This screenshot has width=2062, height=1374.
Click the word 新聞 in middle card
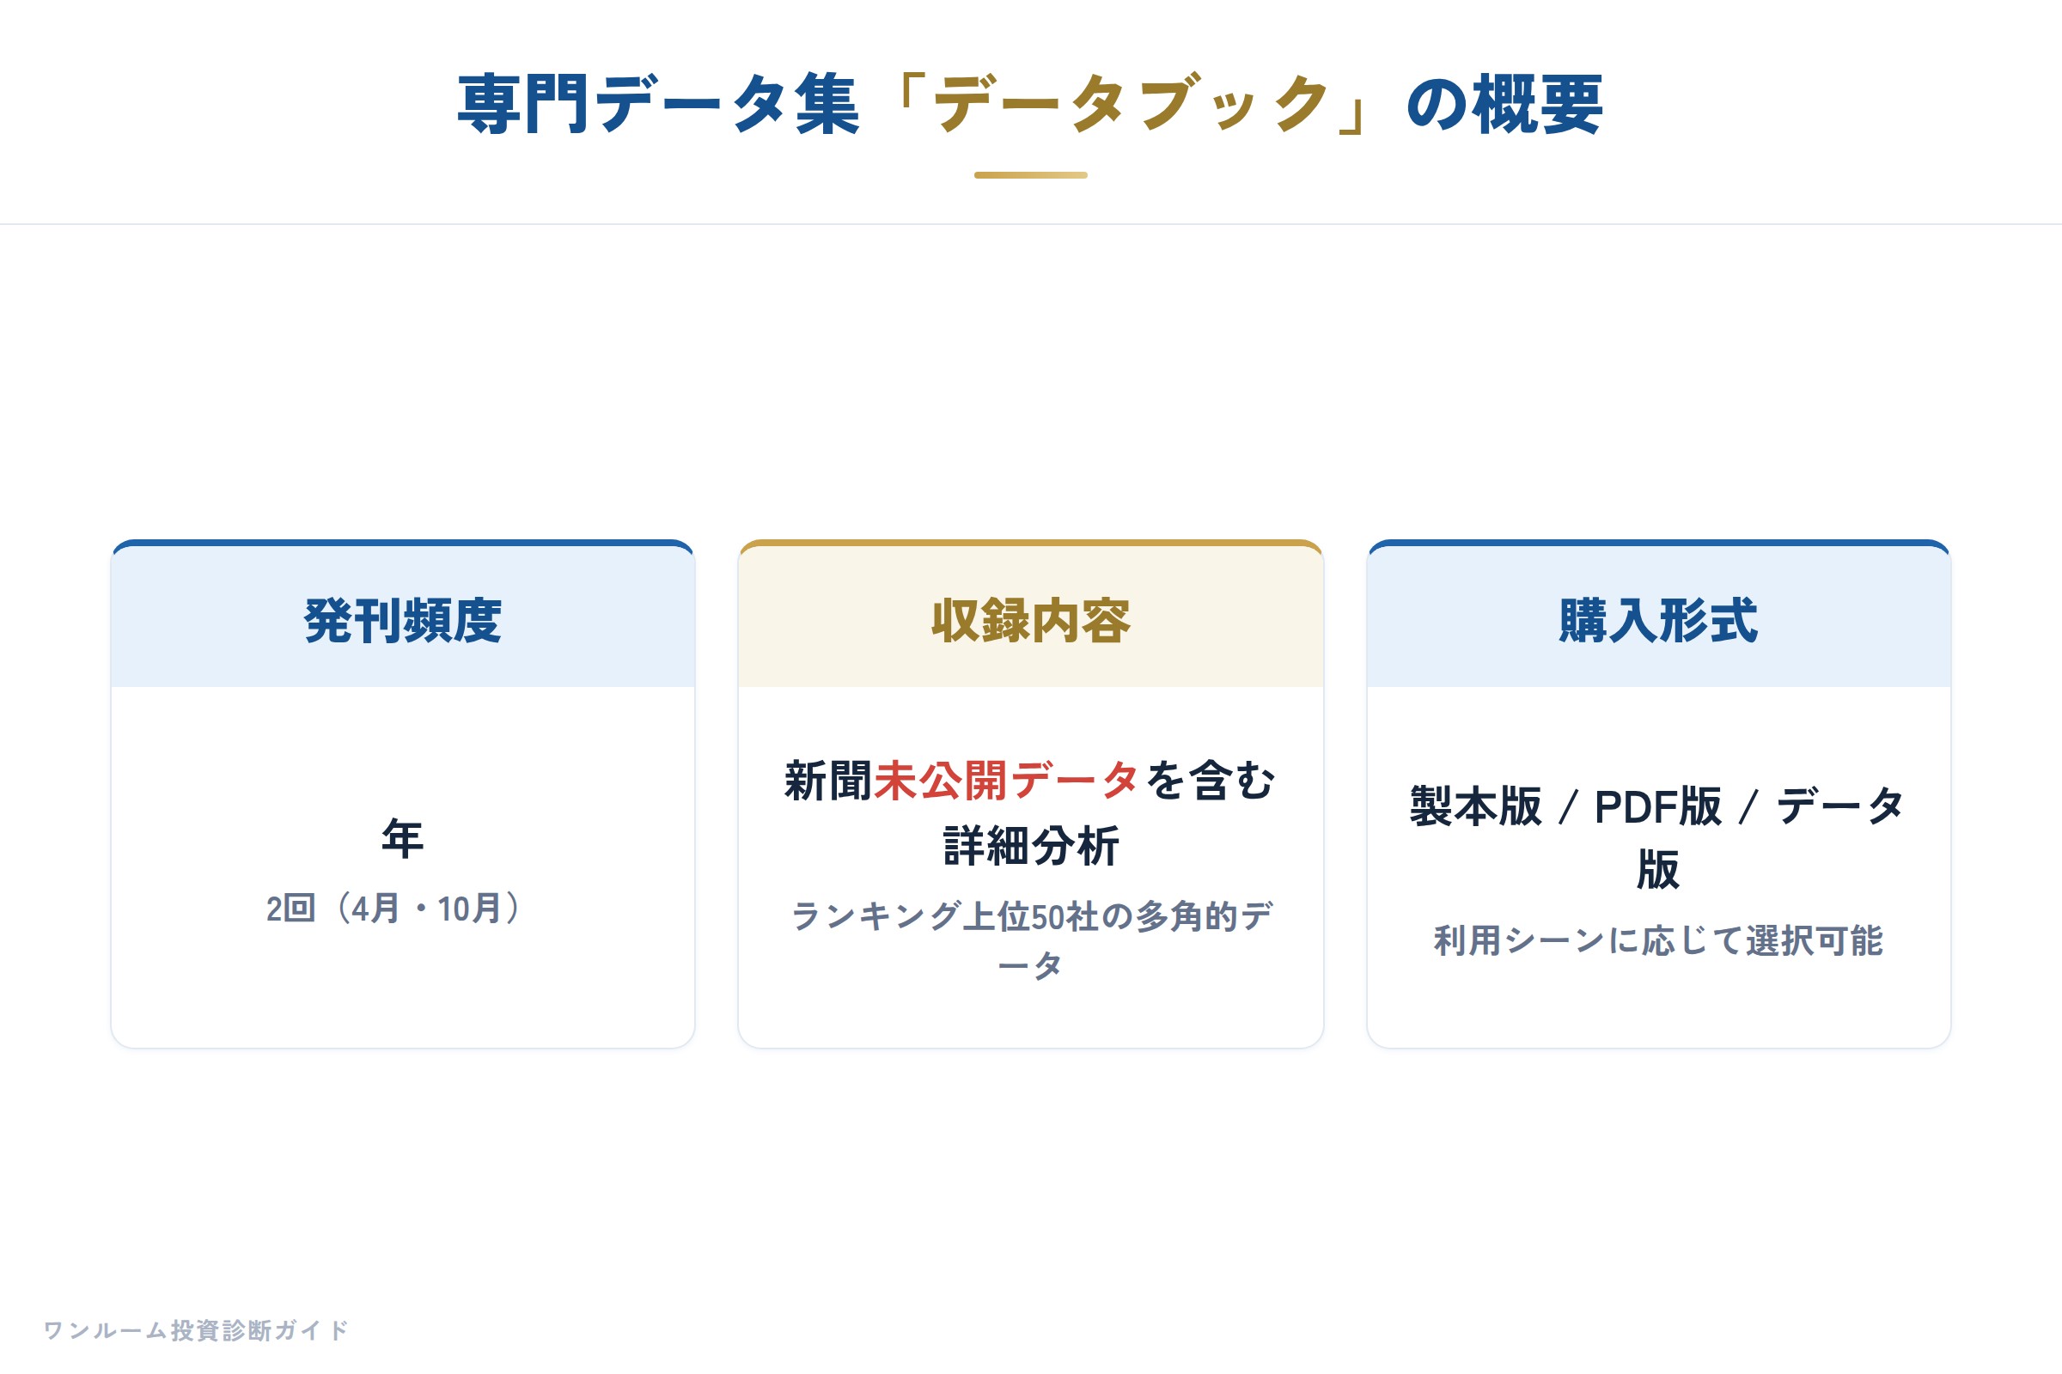[828, 780]
